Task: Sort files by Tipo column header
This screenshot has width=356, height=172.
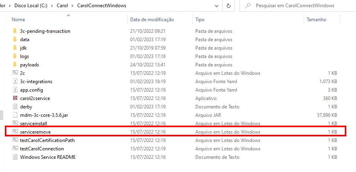Action: [x=200, y=20]
